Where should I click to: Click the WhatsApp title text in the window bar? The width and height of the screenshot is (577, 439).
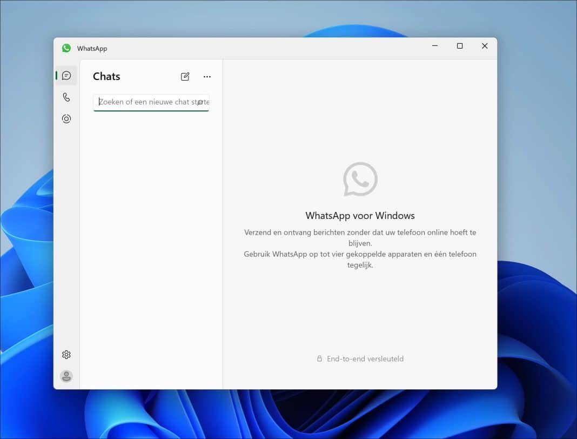[x=92, y=48]
